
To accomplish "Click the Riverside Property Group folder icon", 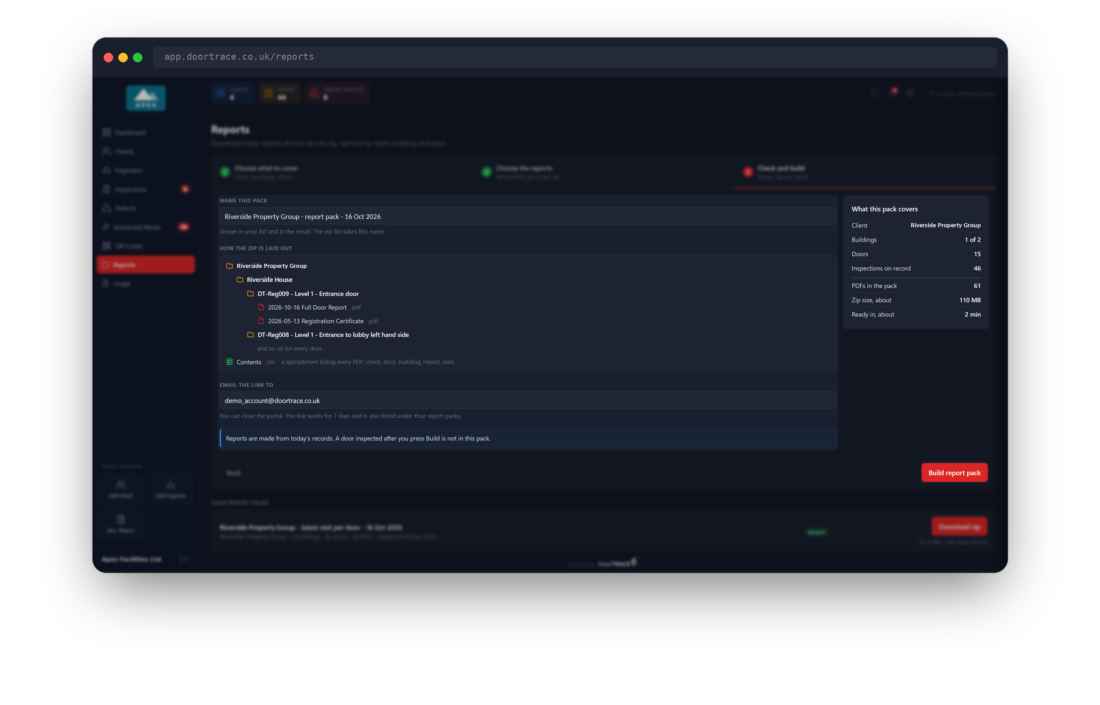I will coord(229,265).
